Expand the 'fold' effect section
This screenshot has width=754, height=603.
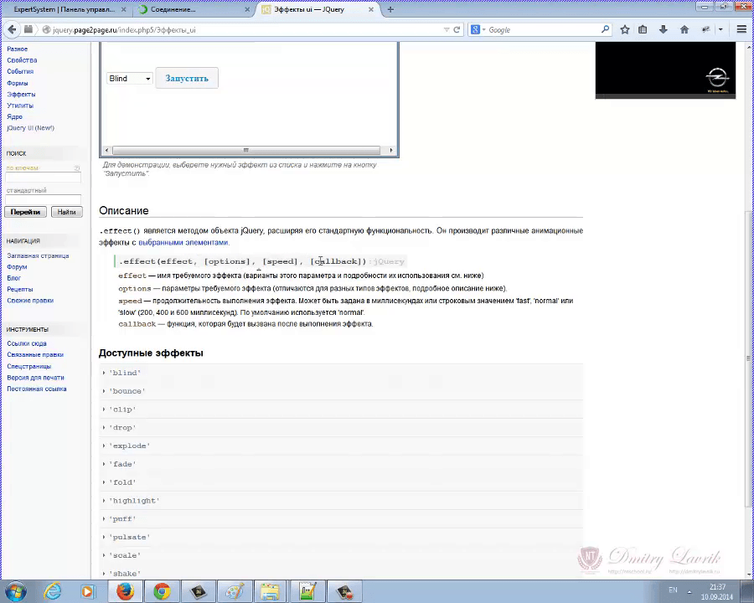click(x=341, y=482)
